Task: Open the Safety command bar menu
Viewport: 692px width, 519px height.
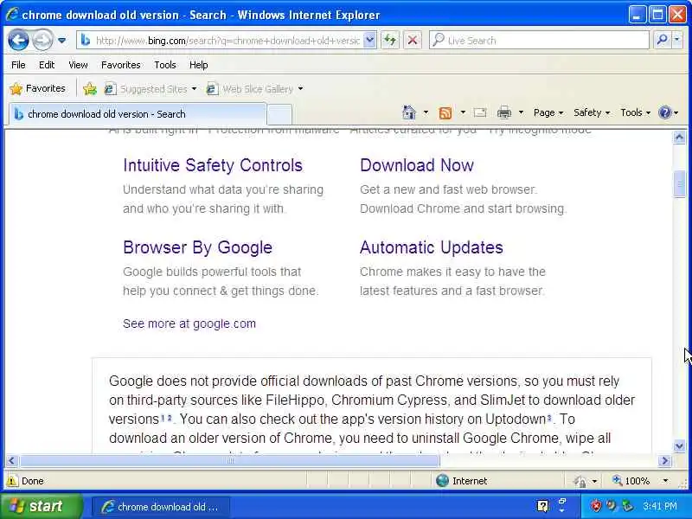Action: click(592, 112)
